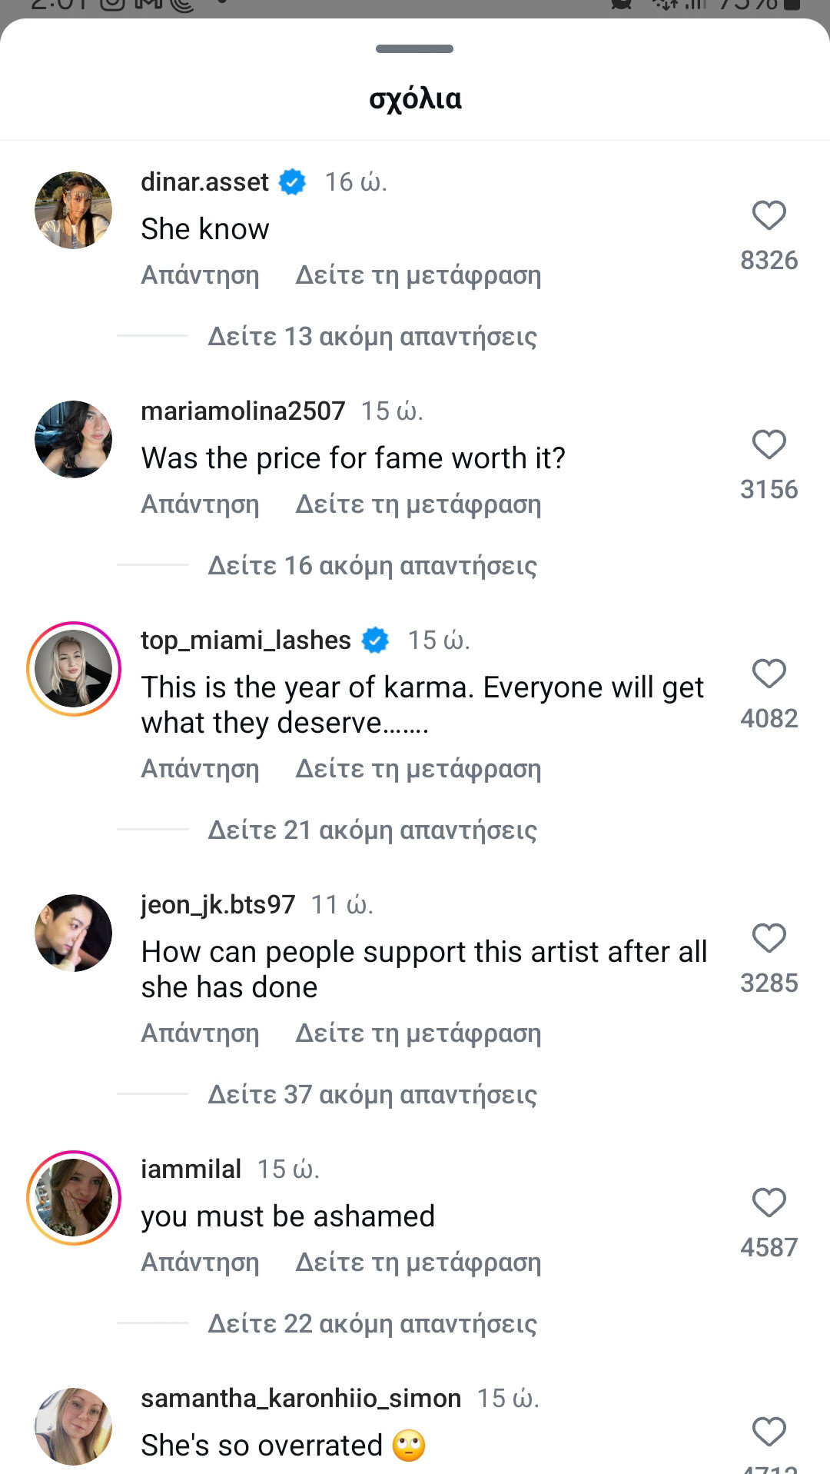Like the samantha_karonhiio_simon comment
The image size is (830, 1474).
(769, 1432)
